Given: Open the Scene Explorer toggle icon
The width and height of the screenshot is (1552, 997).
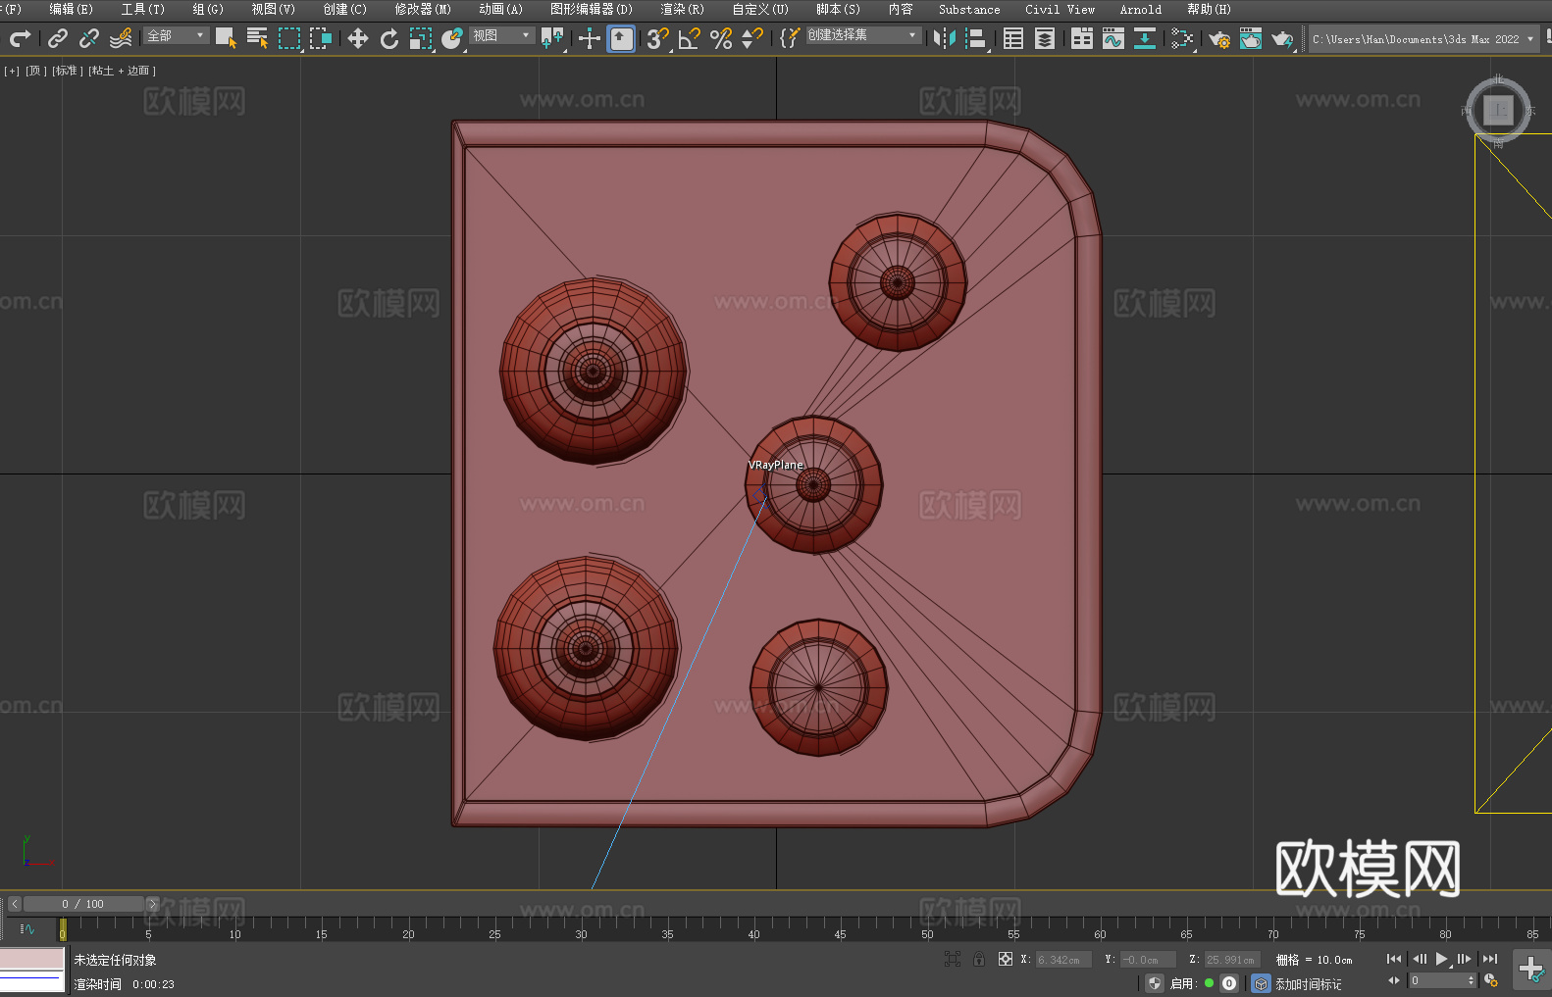Looking at the screenshot, I should click(1013, 38).
